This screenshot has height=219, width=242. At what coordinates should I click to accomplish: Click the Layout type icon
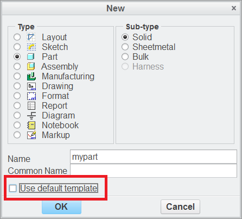coord(31,37)
